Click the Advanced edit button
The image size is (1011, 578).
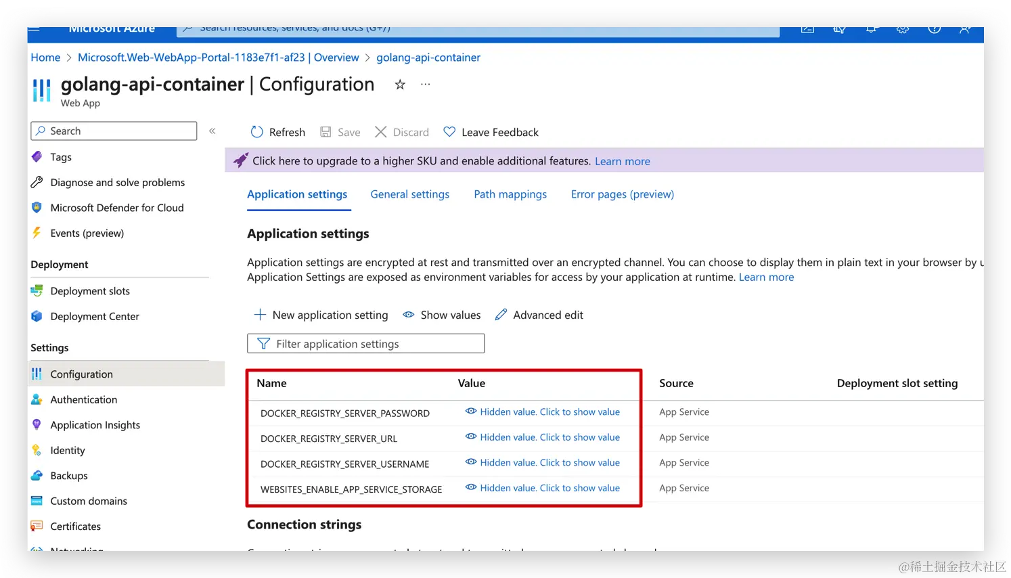[539, 315]
